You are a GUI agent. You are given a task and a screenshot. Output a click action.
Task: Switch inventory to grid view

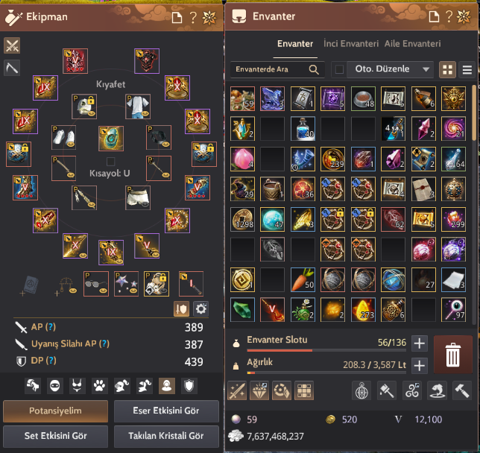coord(447,70)
